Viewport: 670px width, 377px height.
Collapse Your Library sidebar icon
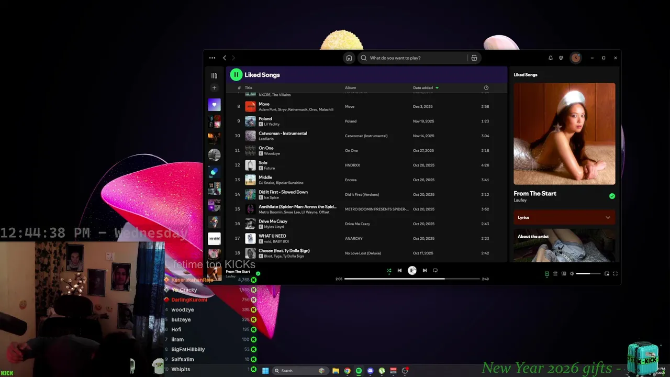tap(214, 75)
